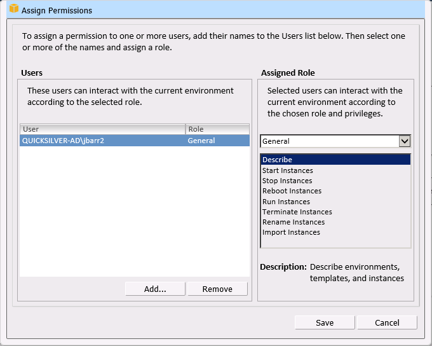Viewport: 432px width, 346px height.
Task: Click Terminate Instances in the privileges list
Action: (x=297, y=212)
